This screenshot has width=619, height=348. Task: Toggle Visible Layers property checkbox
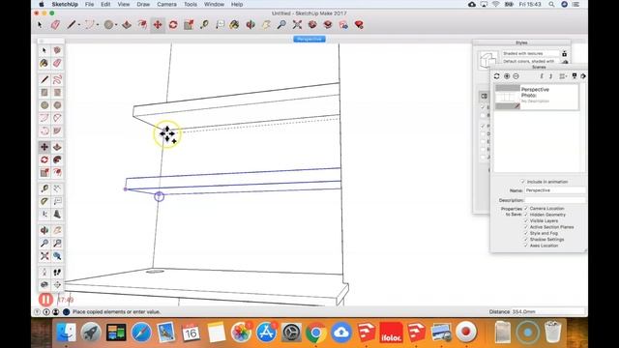[x=526, y=221]
